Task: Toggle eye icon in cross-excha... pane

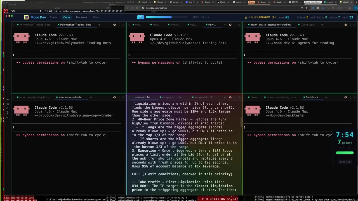Action: (x=230, y=97)
